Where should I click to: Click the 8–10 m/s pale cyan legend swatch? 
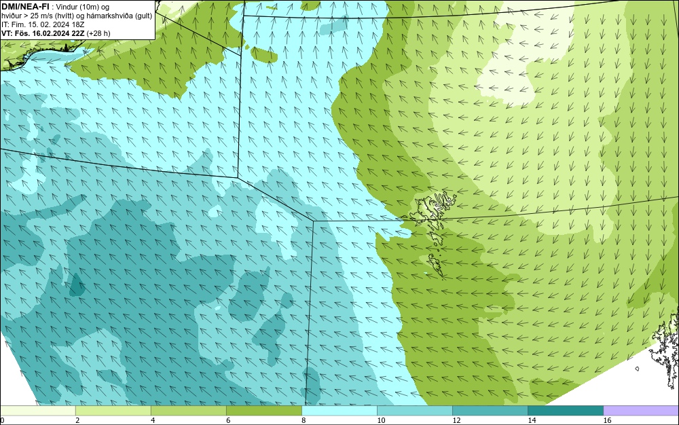pos(339,411)
